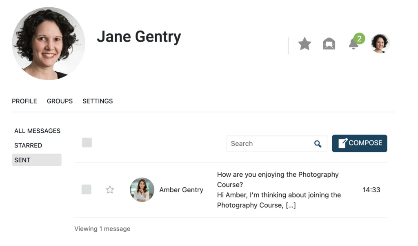Click the search magnifier icon
This screenshot has height=246, width=418.
(x=318, y=144)
